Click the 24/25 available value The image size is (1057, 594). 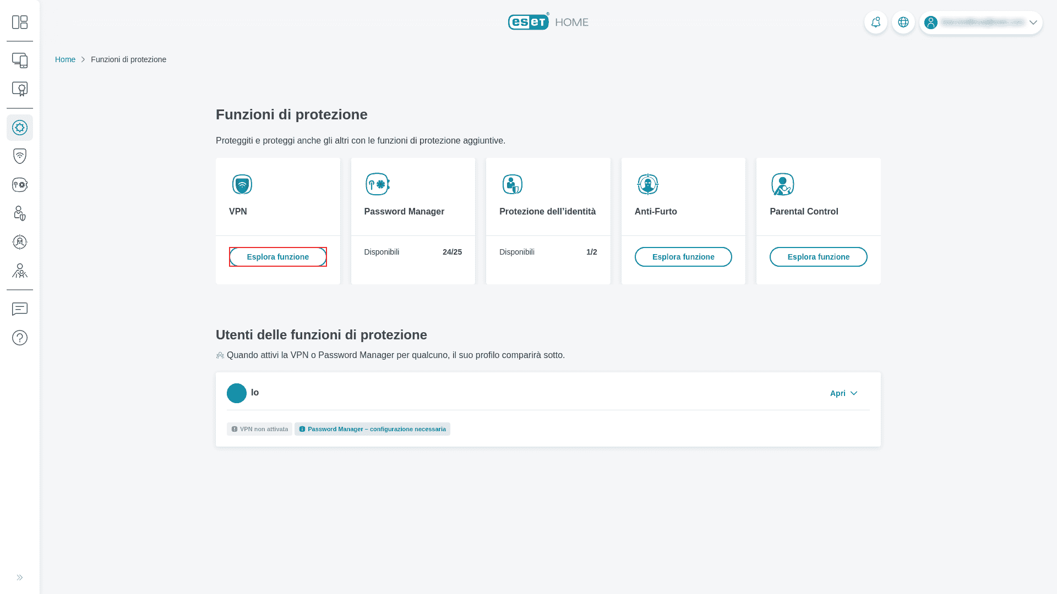pyautogui.click(x=452, y=252)
